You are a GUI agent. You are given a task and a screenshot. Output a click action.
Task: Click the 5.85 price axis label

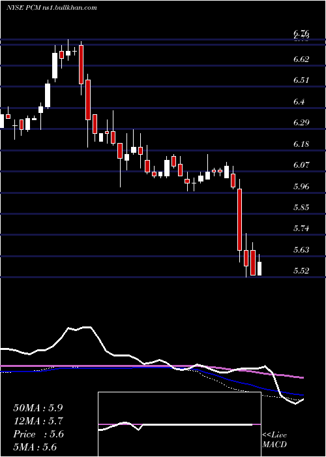(301, 208)
